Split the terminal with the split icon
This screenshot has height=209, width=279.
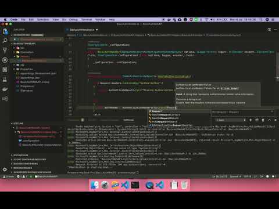pyautogui.click(x=257, y=120)
